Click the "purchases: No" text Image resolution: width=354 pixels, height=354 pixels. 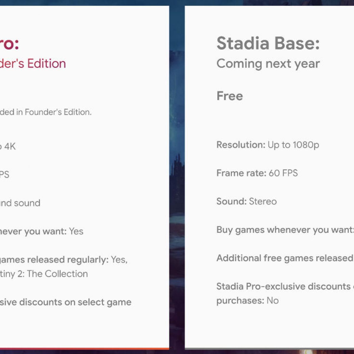point(247,301)
